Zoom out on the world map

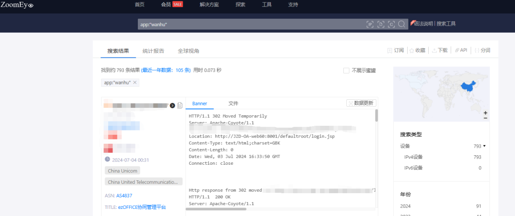point(485,118)
